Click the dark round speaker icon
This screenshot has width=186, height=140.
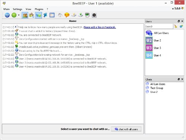pos(94,15)
